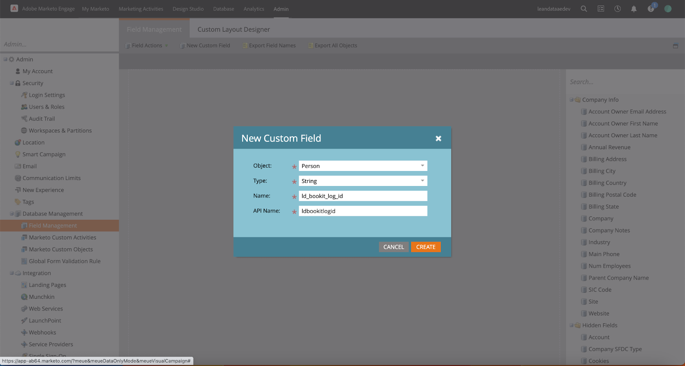Collapse the Database Management tree node

[x=12, y=214]
